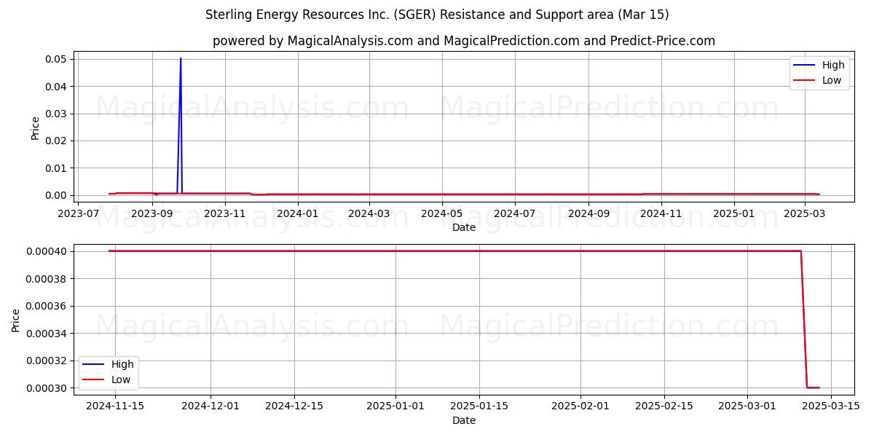Click the 0.00038 price label
The image size is (874, 437).
coord(47,279)
